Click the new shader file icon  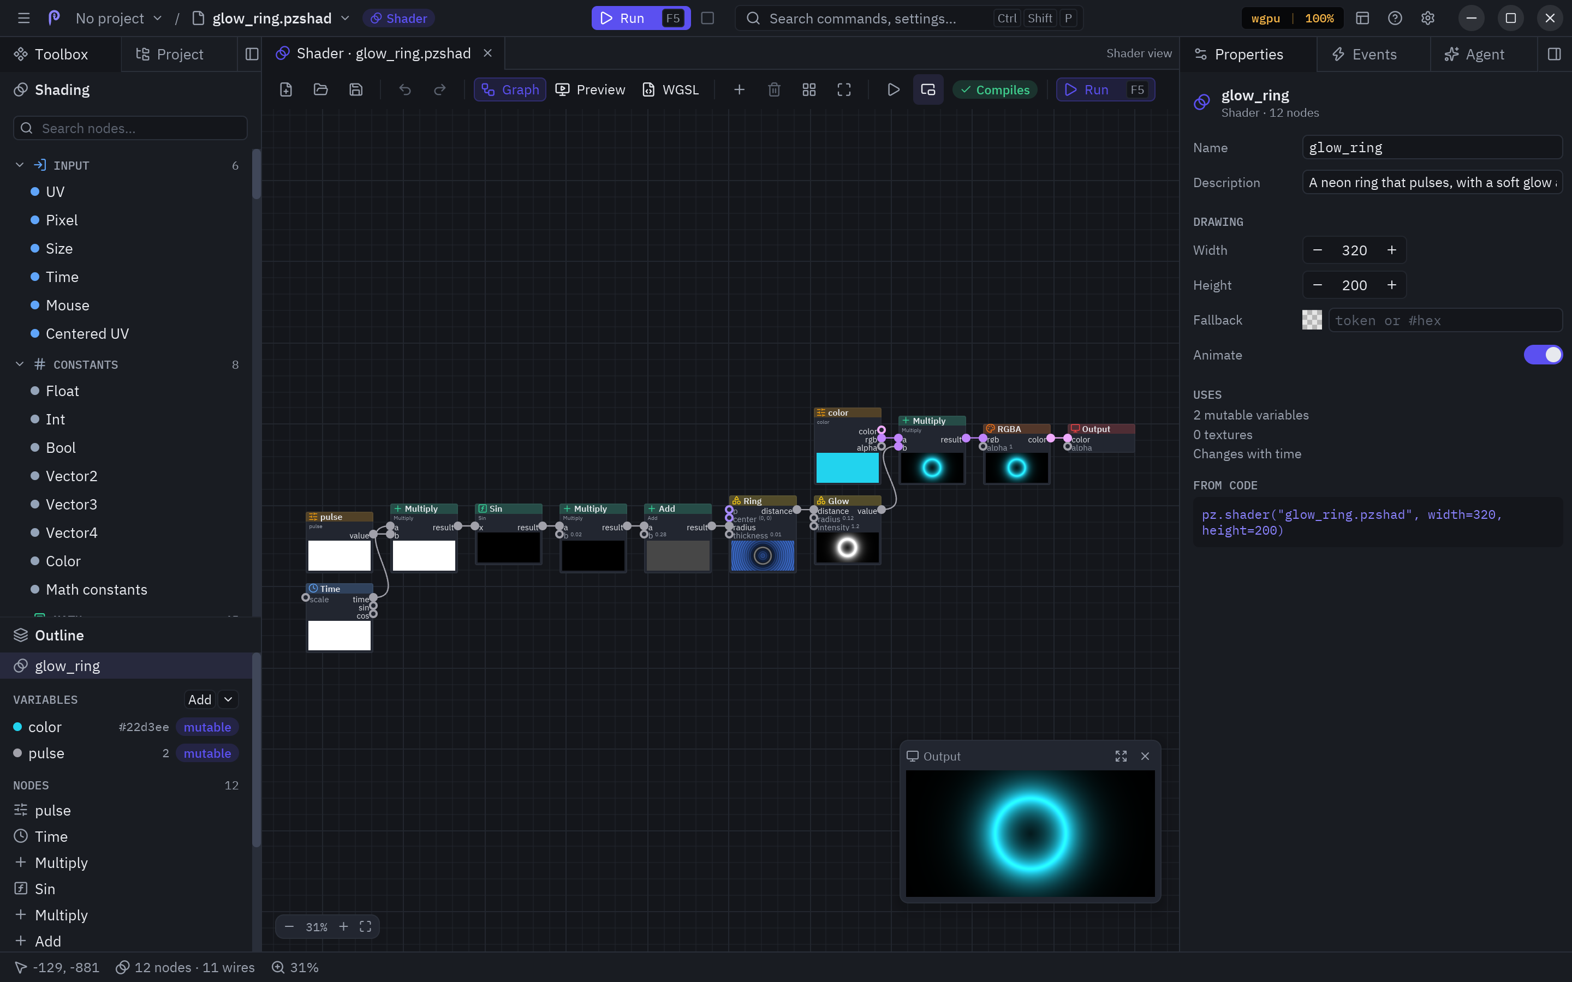(x=286, y=89)
